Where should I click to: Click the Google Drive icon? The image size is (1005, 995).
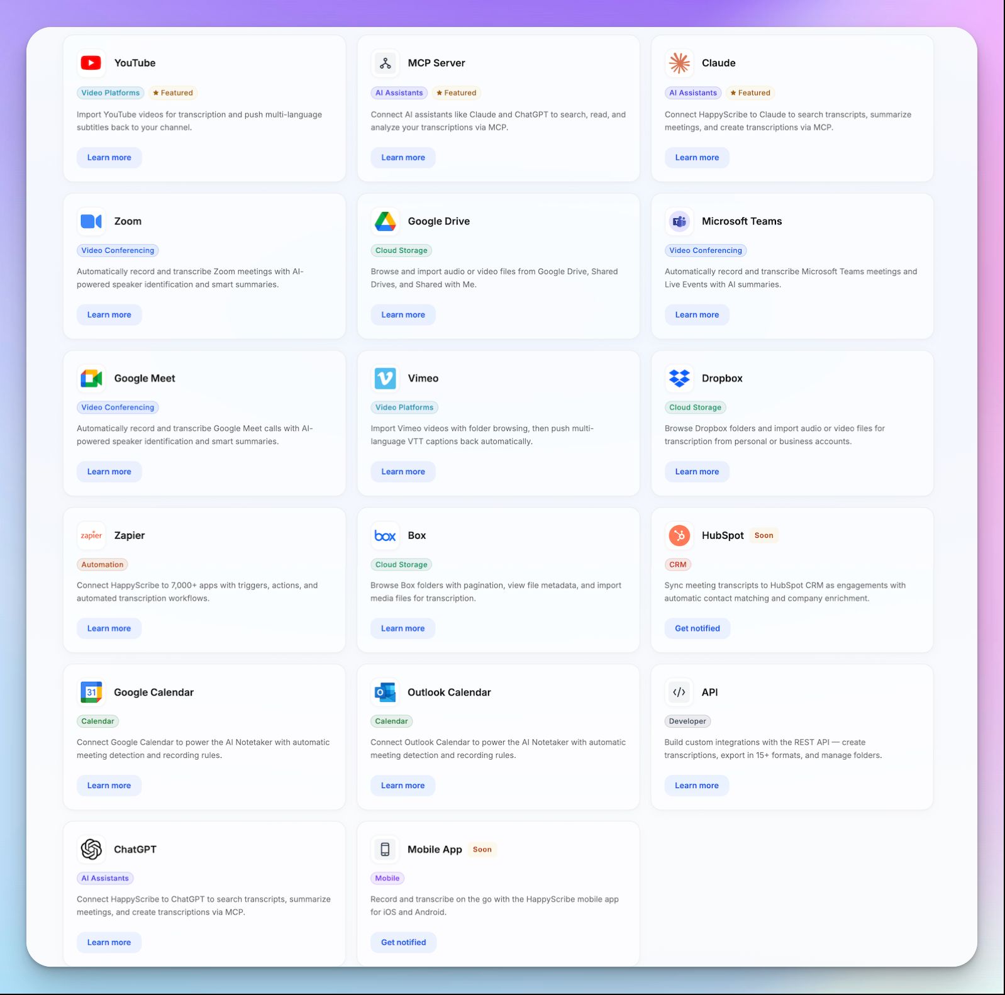(385, 221)
